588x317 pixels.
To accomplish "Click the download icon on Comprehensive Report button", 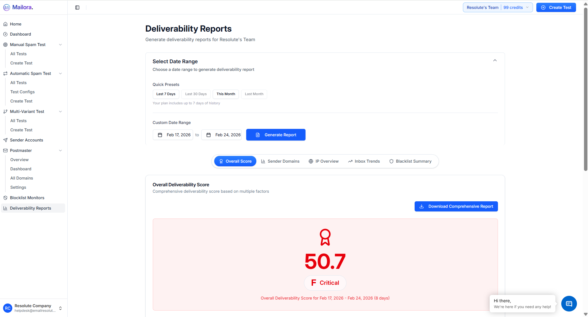I will [422, 206].
